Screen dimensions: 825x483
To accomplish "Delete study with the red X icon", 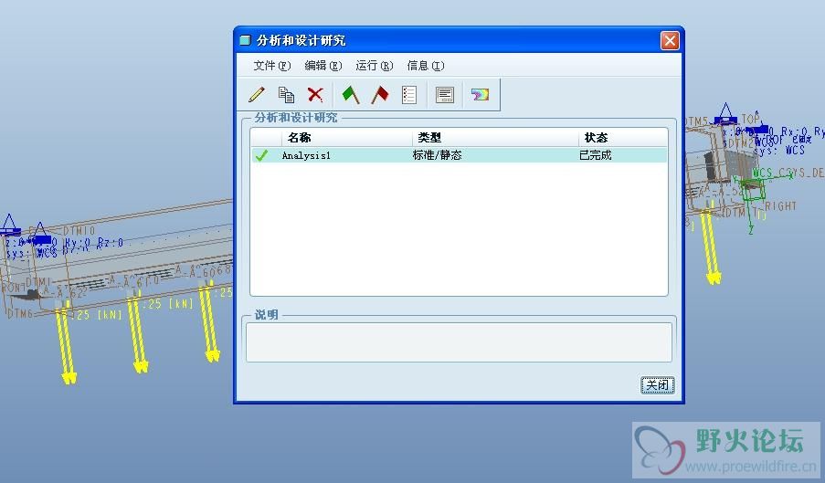I will coord(315,95).
